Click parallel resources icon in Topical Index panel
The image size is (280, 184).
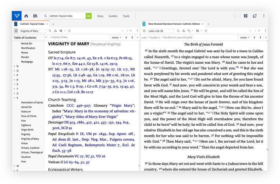coord(69,31)
